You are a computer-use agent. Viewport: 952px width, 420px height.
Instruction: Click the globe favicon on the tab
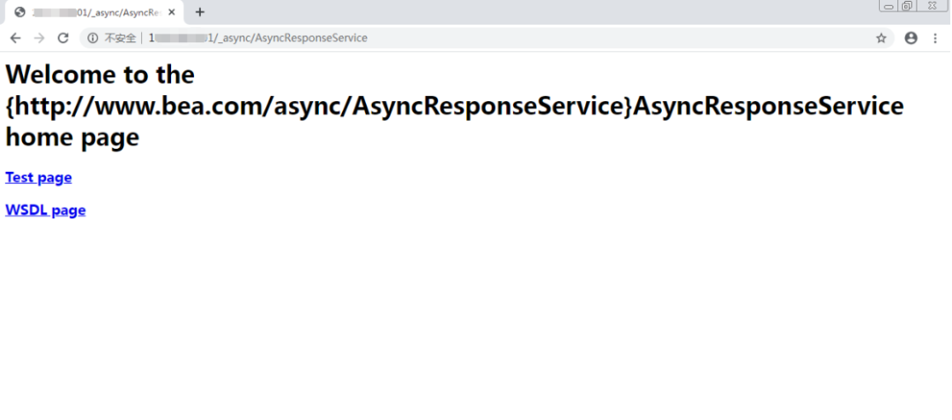[x=19, y=12]
